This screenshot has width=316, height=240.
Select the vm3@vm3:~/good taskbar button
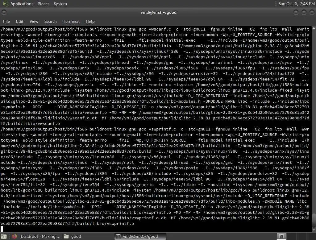tap(140, 236)
